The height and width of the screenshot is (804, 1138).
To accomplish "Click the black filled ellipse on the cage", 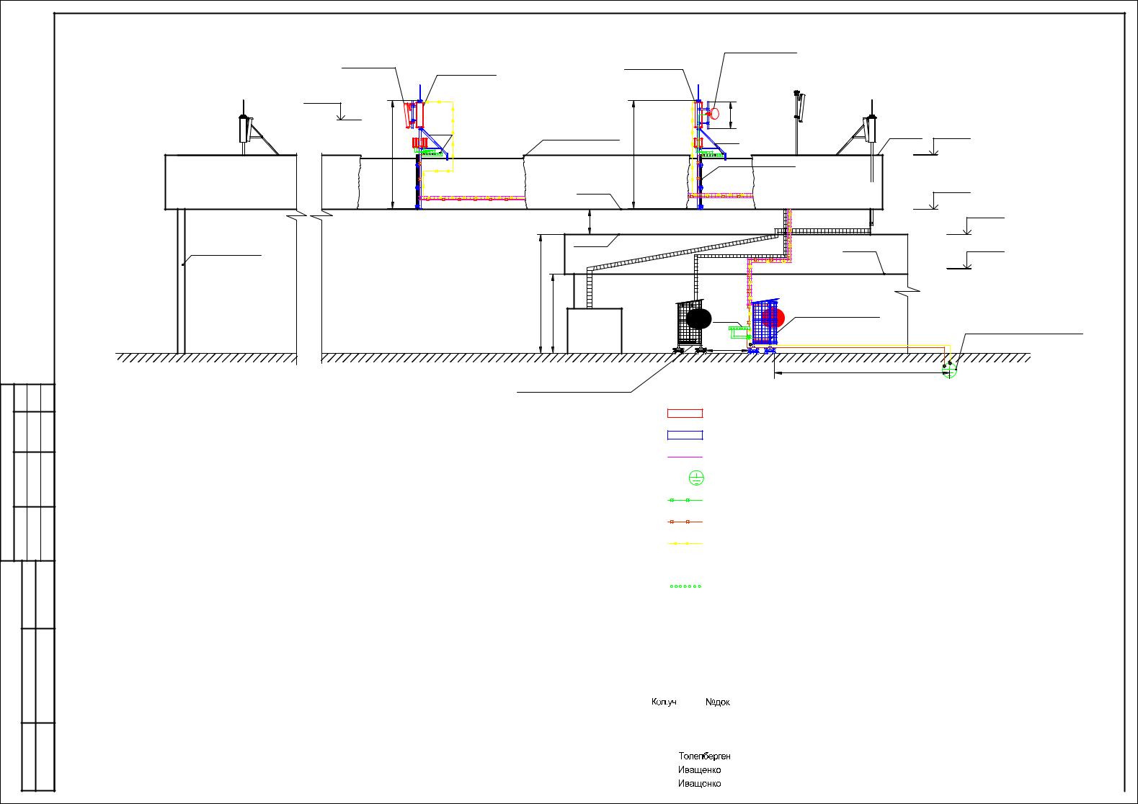I will point(698,318).
